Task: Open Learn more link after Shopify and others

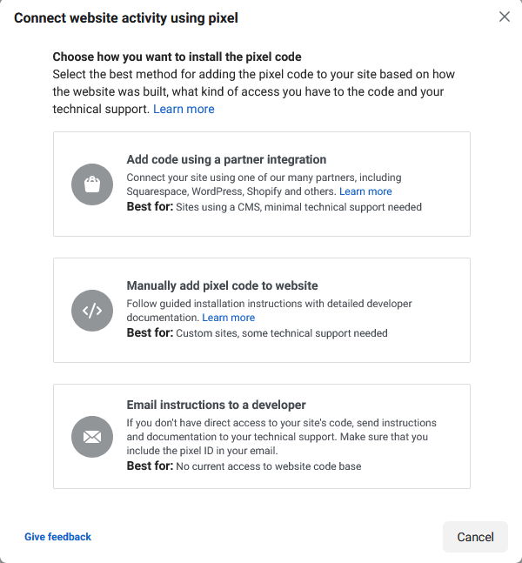Action: point(365,191)
